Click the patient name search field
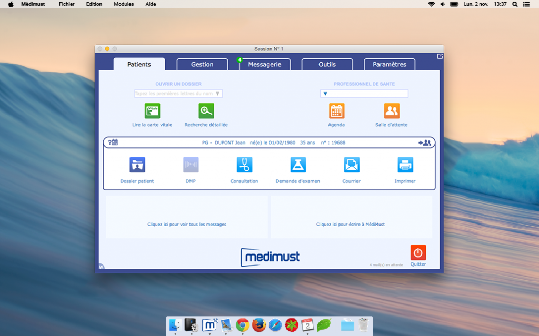Screen dimensions: 539x336 pyautogui.click(x=178, y=94)
